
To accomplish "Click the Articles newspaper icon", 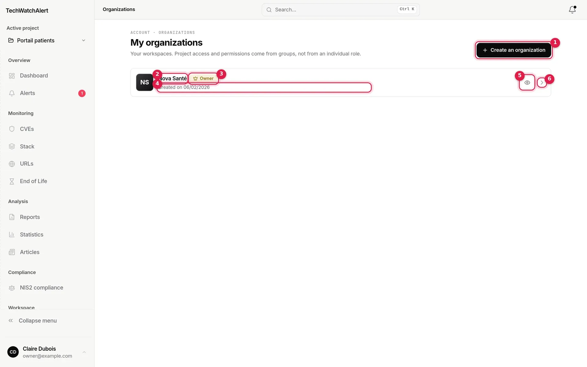I will click(x=12, y=252).
